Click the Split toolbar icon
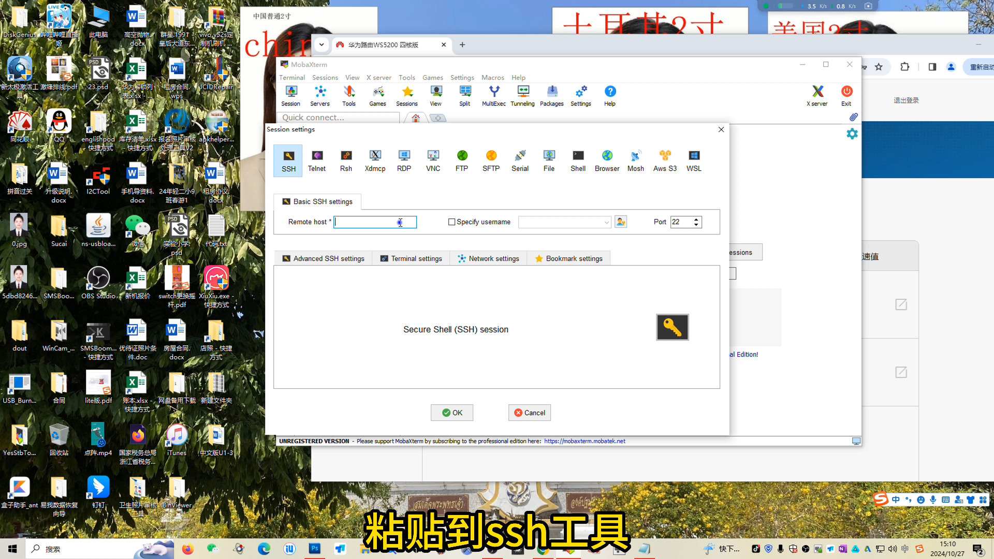 [465, 96]
